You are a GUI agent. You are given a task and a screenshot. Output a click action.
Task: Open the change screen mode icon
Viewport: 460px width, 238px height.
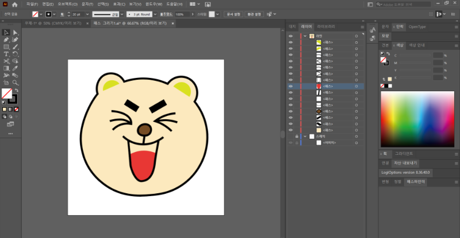coord(10,124)
